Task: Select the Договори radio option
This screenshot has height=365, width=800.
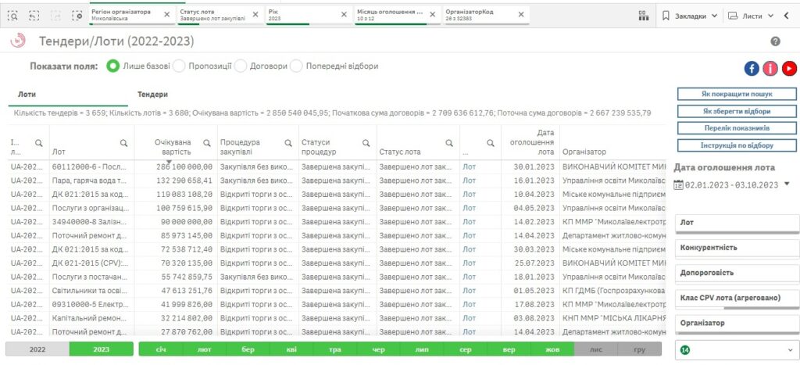Action: [241, 66]
